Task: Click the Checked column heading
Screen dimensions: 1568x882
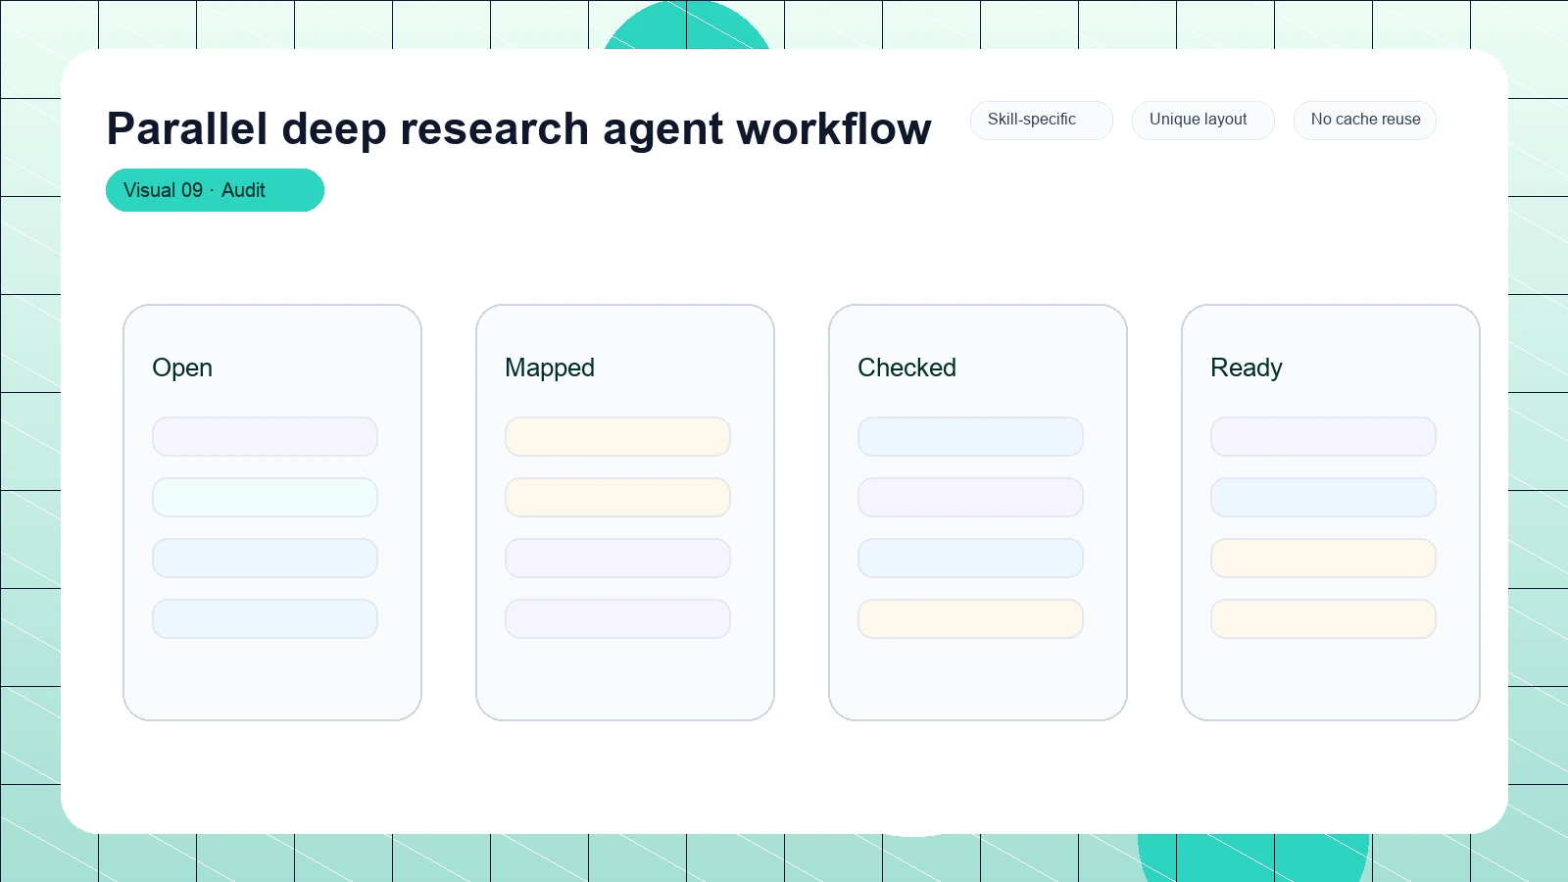Action: [906, 367]
